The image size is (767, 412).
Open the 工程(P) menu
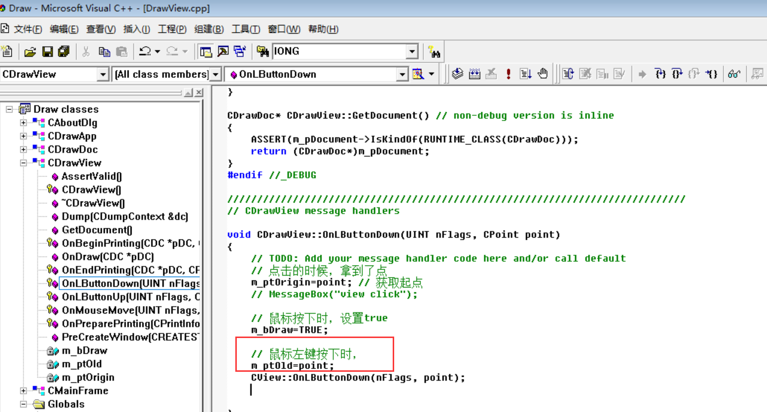pyautogui.click(x=172, y=29)
